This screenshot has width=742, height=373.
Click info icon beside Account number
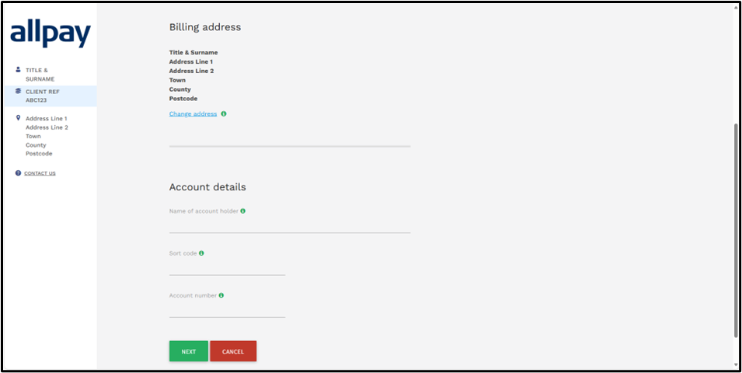(221, 295)
